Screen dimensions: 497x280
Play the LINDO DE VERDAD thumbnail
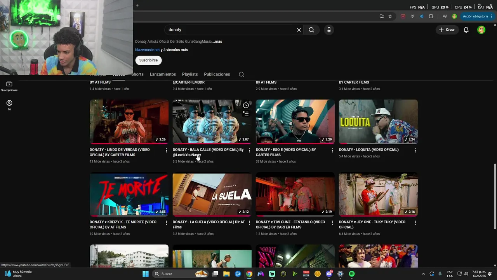[x=129, y=122]
